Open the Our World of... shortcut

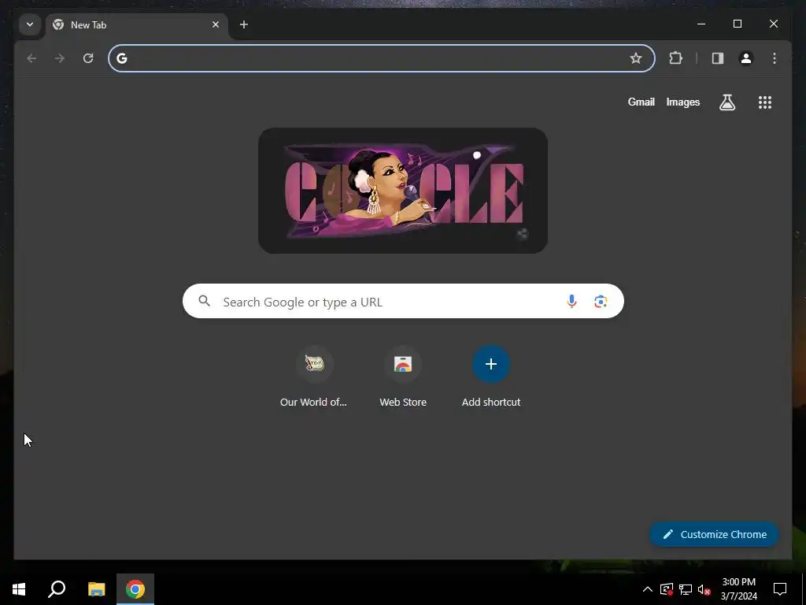pos(314,377)
